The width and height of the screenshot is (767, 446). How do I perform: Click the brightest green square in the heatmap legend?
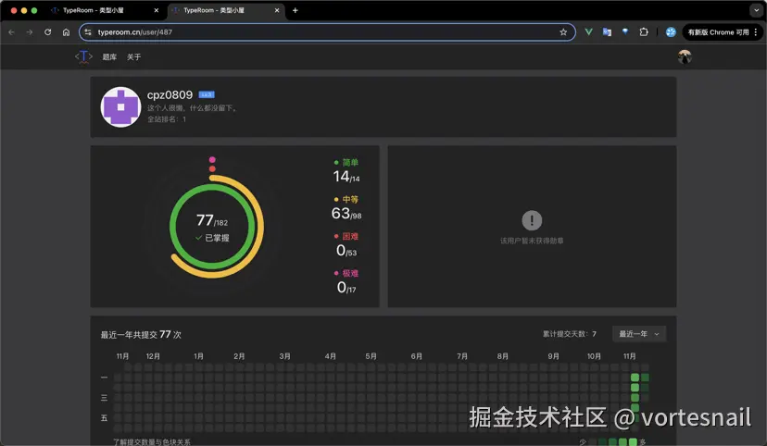(634, 442)
